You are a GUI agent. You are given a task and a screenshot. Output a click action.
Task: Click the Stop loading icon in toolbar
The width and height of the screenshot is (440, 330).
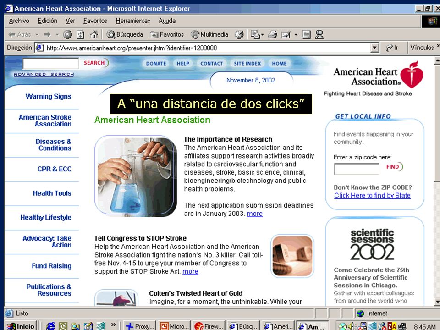(x=67, y=34)
